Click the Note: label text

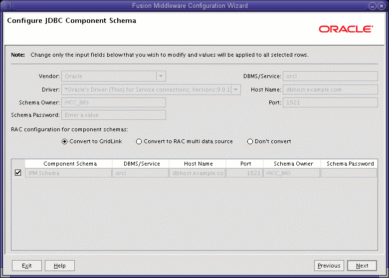[x=18, y=55]
